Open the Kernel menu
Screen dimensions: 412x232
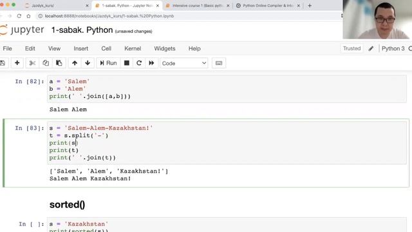[x=133, y=49]
